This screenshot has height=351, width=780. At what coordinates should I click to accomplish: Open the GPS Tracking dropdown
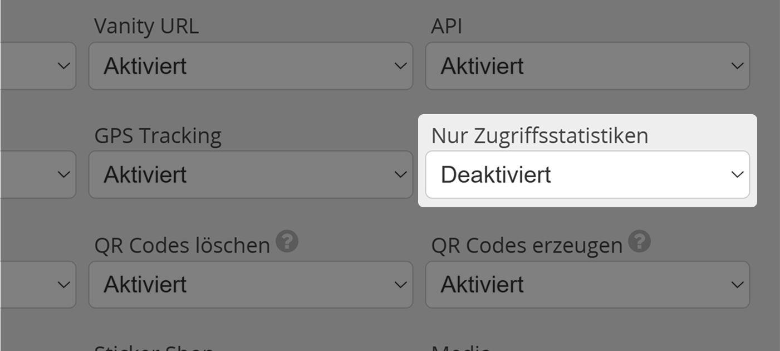[251, 174]
